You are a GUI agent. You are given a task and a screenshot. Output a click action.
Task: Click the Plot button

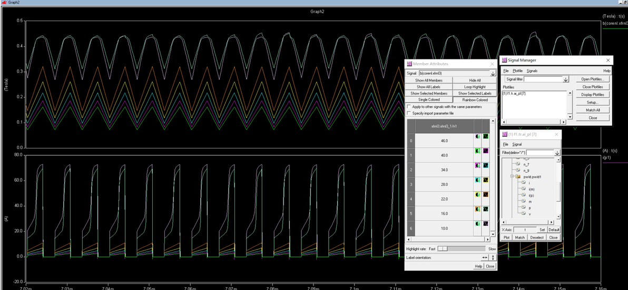507,237
